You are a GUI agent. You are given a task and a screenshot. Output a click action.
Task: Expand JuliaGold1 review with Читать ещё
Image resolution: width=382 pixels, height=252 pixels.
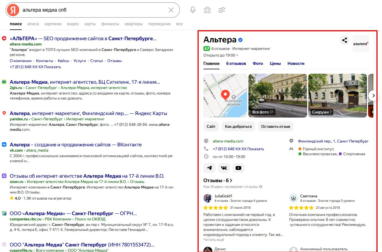tap(213, 240)
